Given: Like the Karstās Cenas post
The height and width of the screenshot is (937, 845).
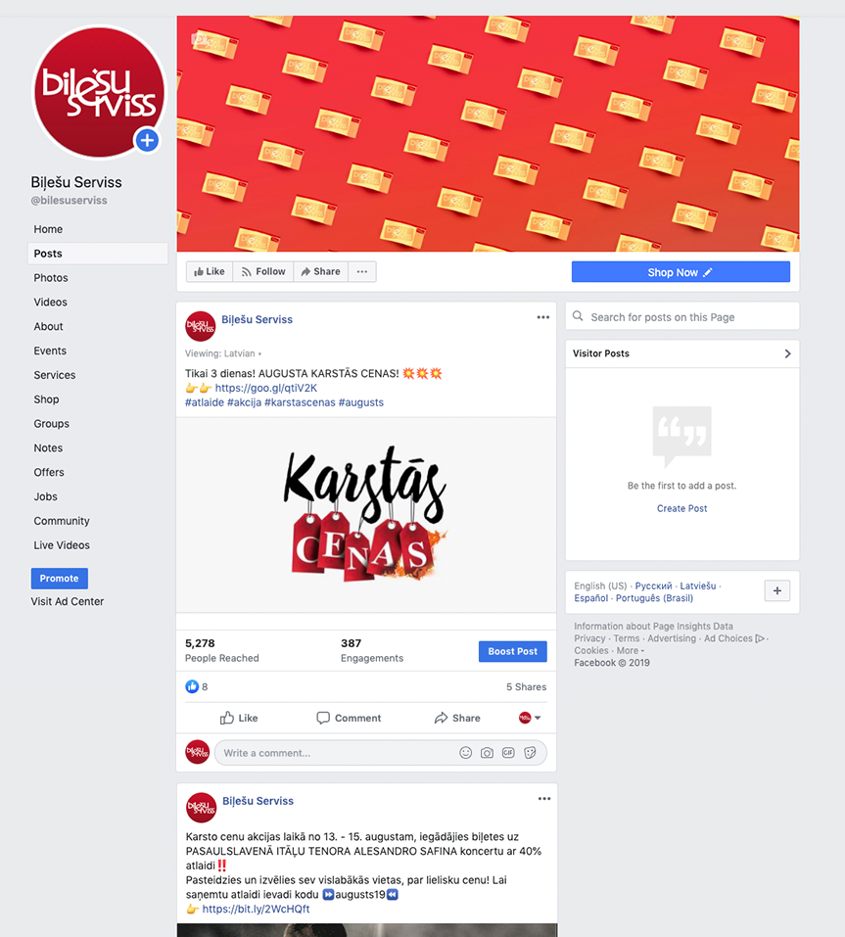Looking at the screenshot, I should (x=239, y=719).
